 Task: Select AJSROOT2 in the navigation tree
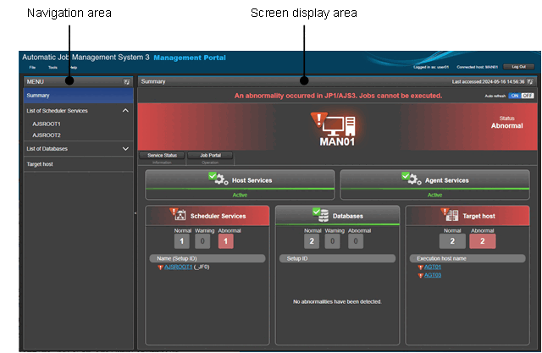(47, 135)
